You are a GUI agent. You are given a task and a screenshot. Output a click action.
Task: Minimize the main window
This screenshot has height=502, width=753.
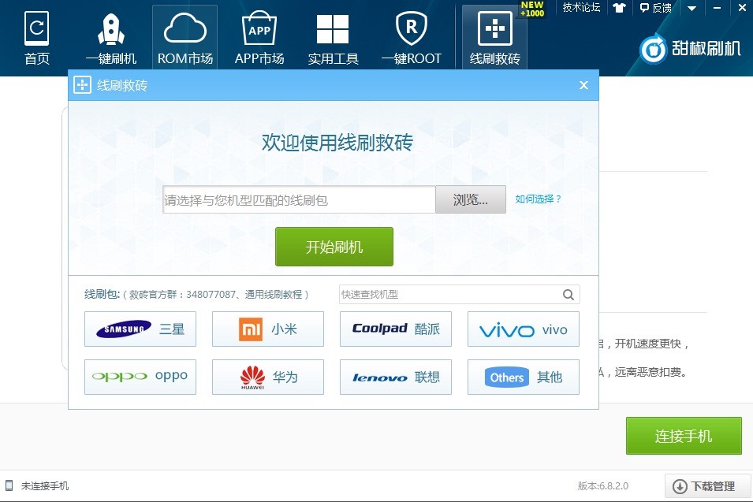717,8
